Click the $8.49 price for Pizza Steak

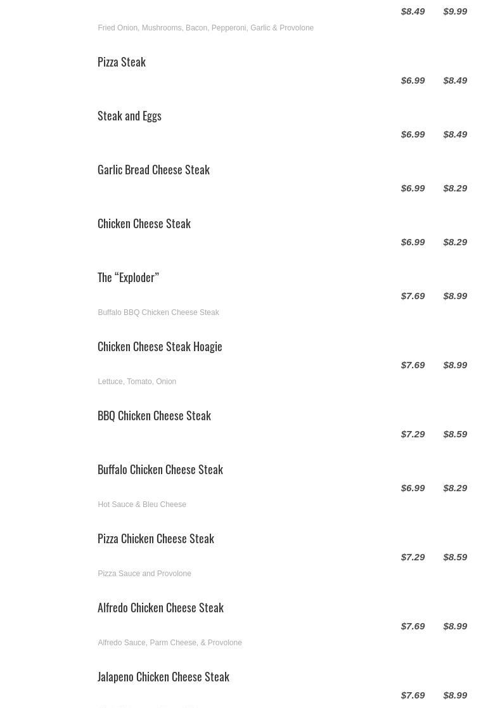[x=455, y=80]
